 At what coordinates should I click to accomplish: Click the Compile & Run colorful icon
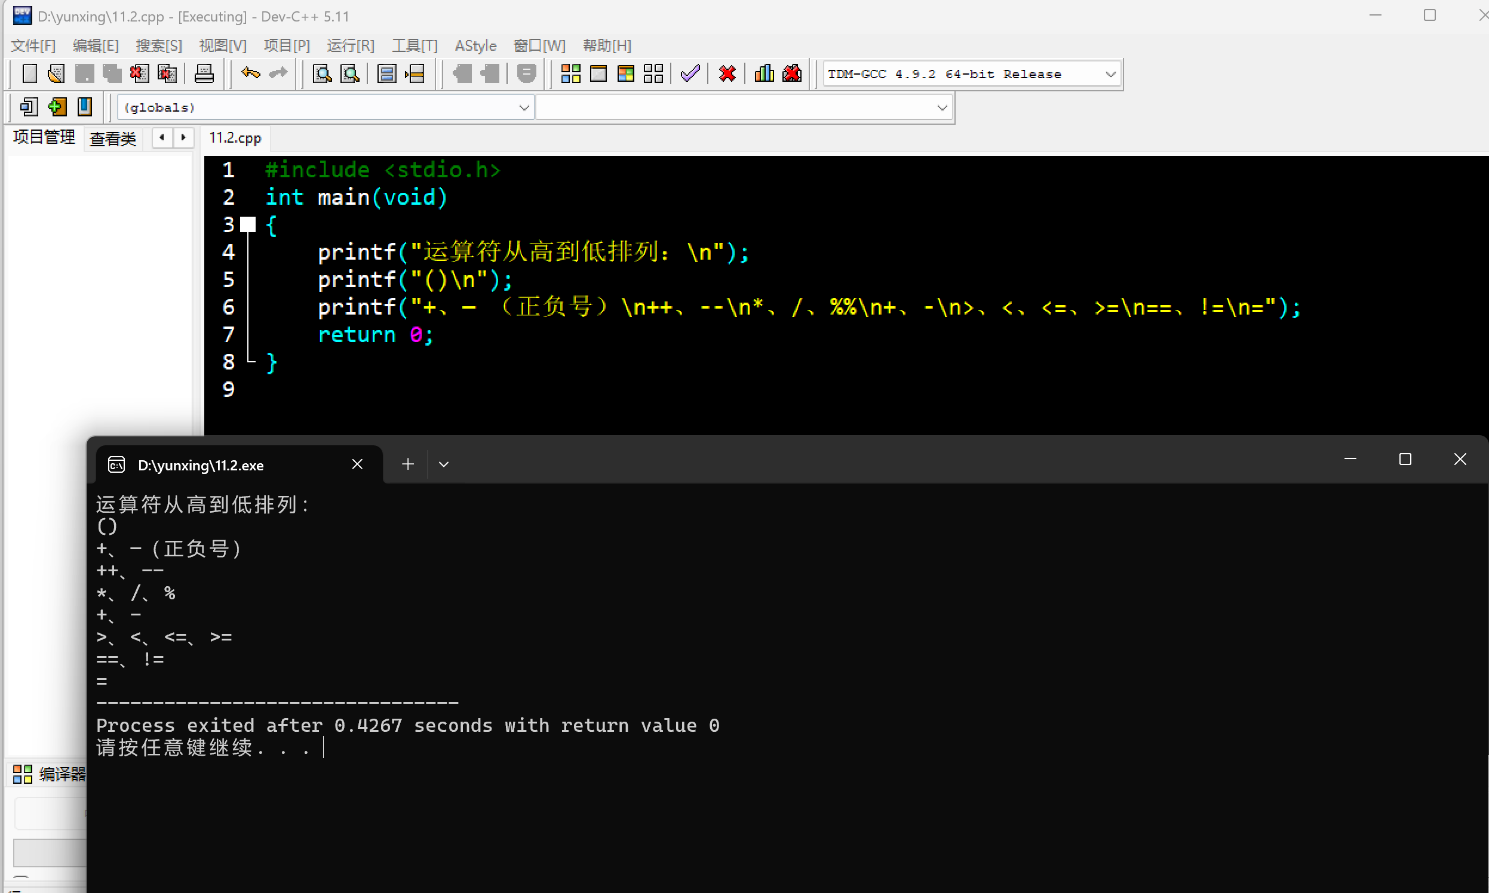tap(625, 73)
